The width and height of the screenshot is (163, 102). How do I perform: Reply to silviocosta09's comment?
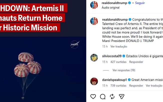pos(136,62)
